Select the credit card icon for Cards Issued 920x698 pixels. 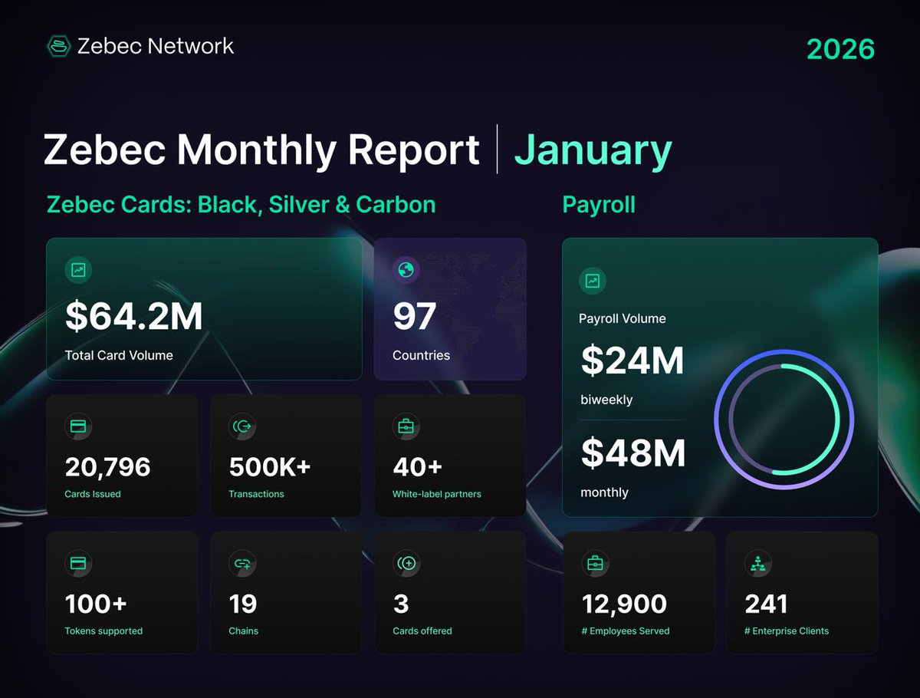(x=77, y=426)
